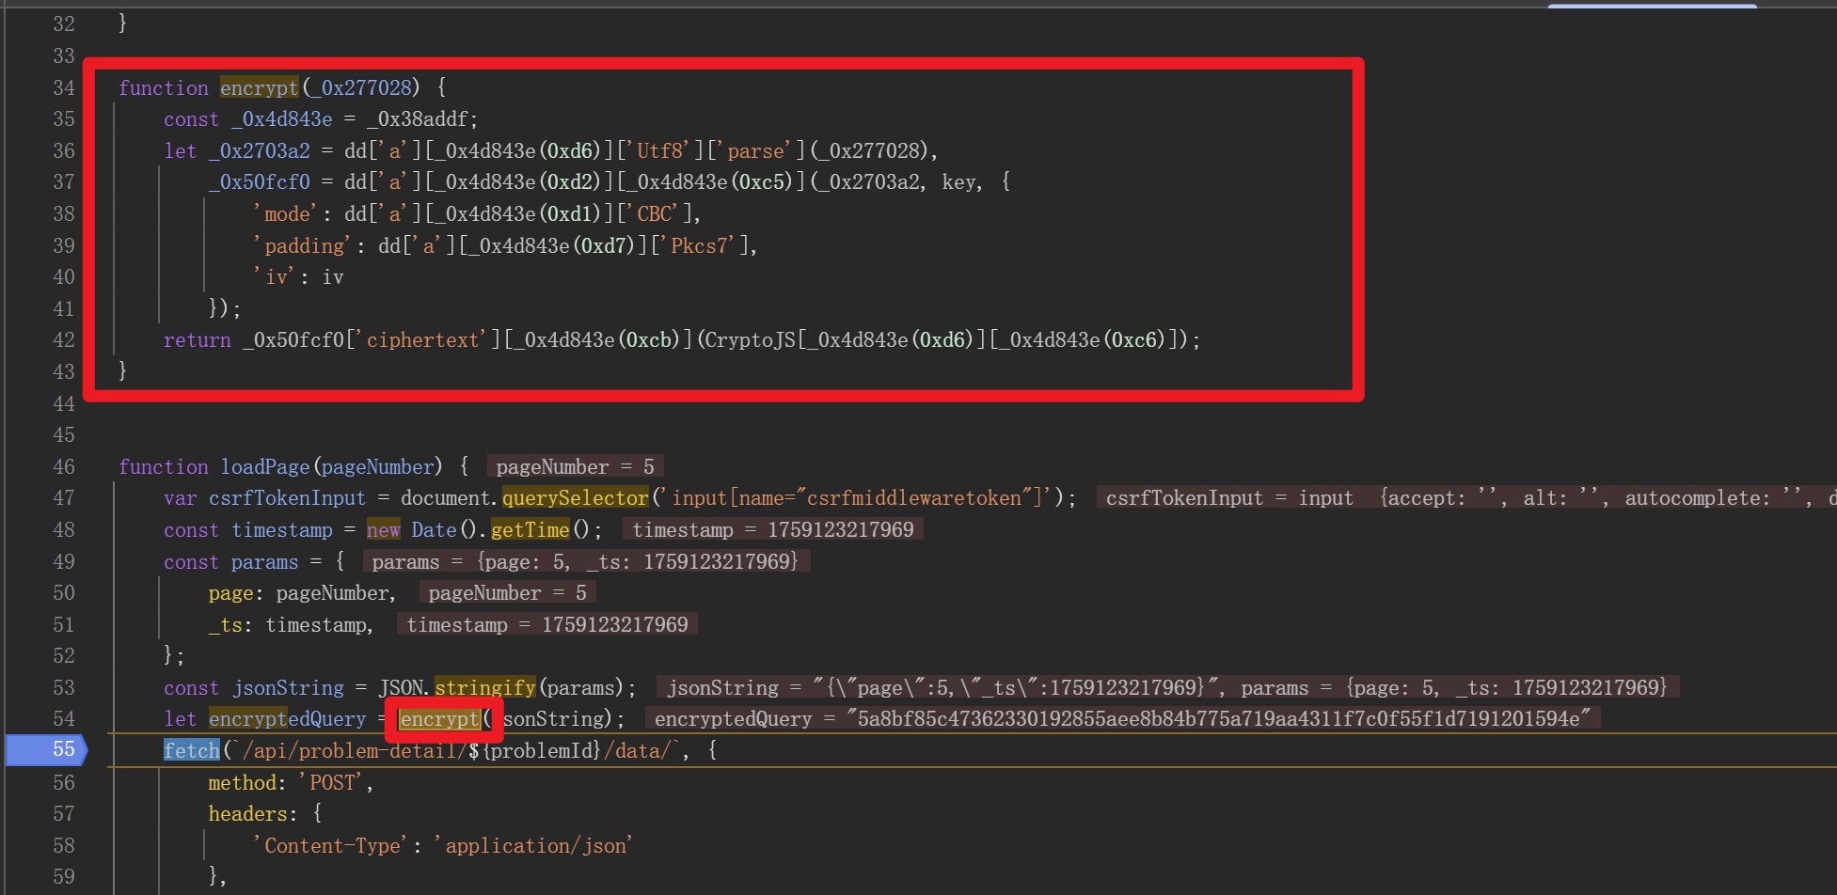Click the jsonString constant on line 53
The image size is (1837, 895).
click(x=289, y=687)
